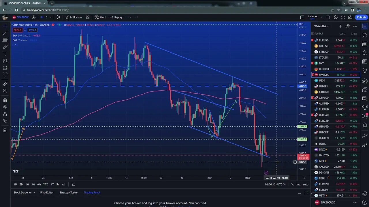Toggle auto scale
This screenshot has width=369, height=207.
[305, 184]
